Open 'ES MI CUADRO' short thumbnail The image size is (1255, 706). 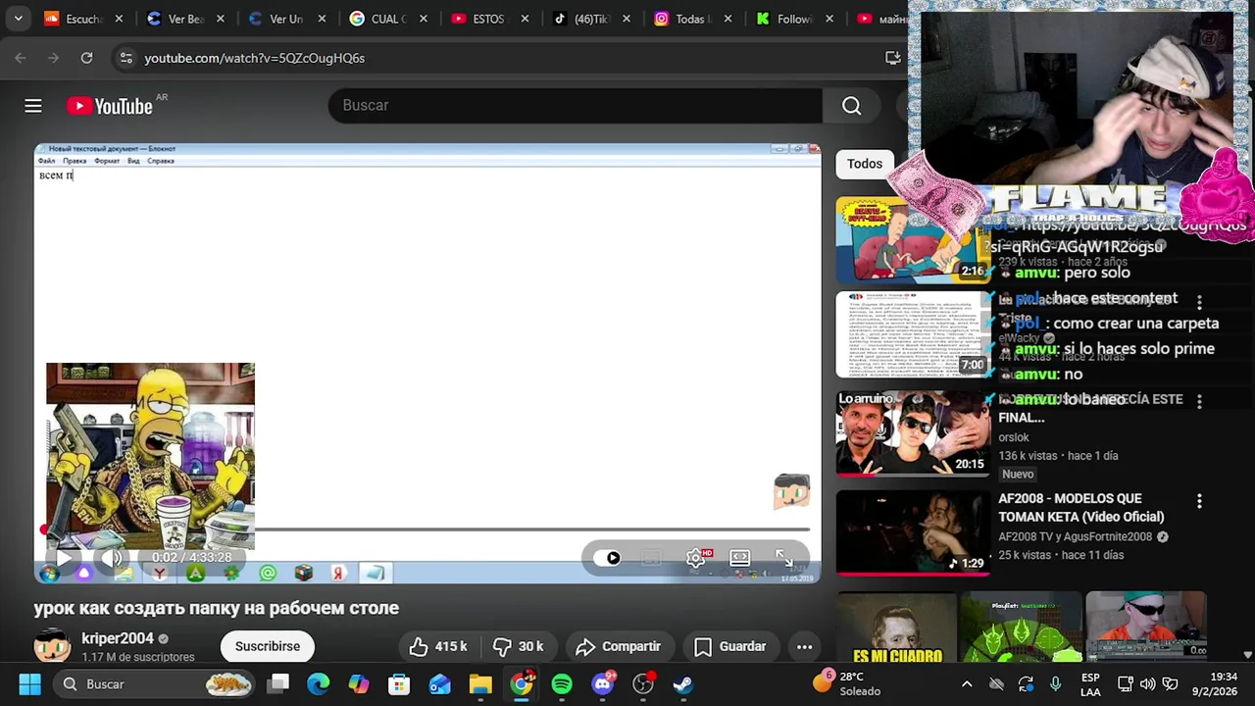pos(896,628)
